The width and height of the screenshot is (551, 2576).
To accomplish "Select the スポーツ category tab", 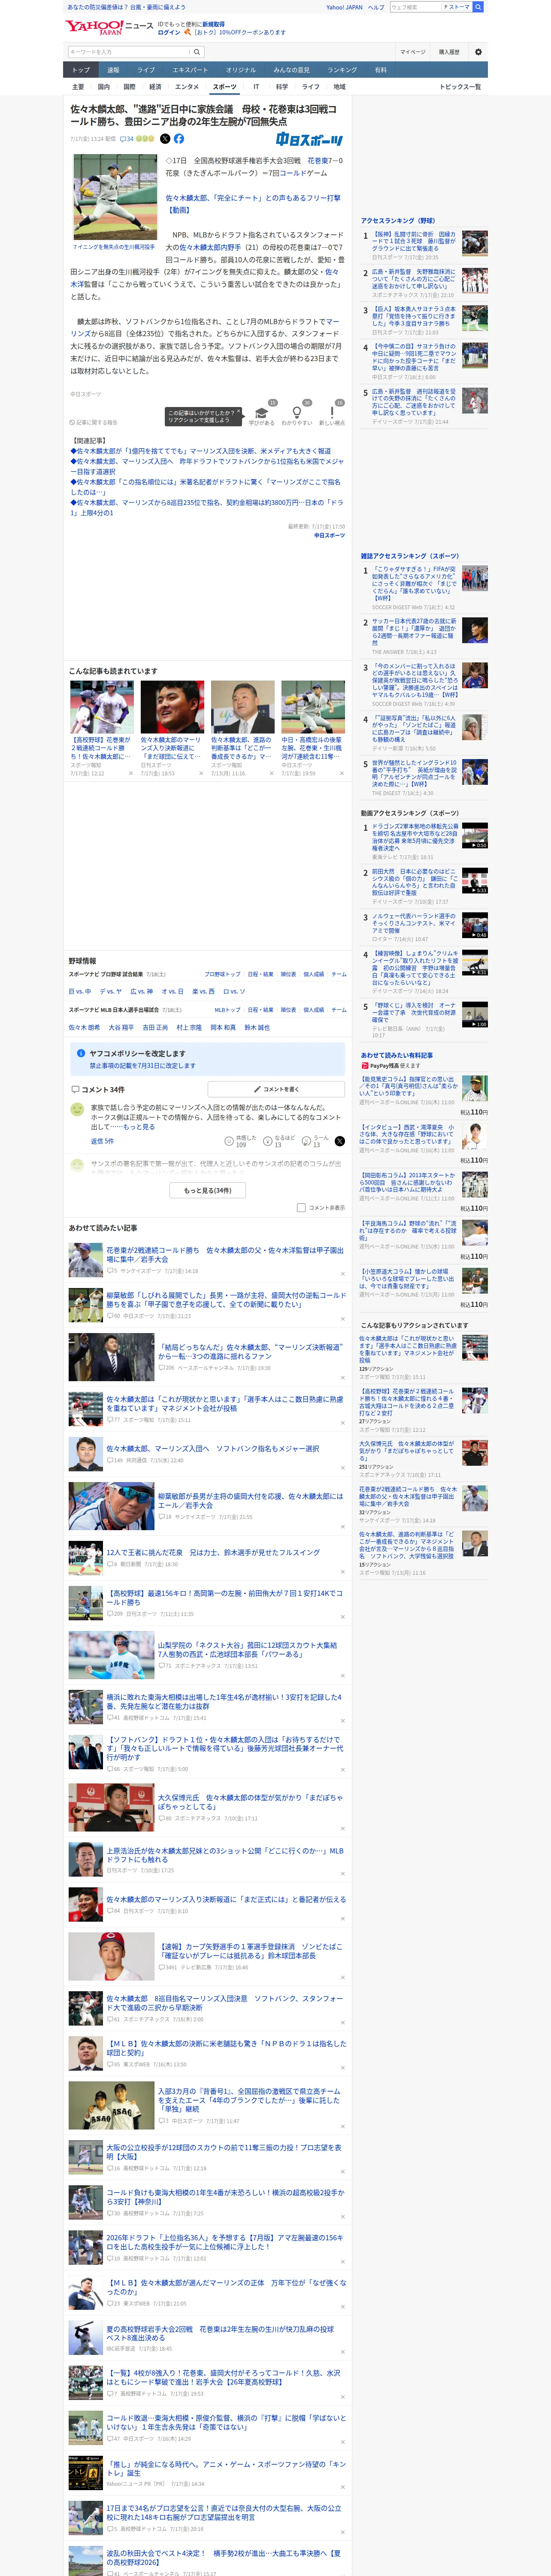I will pos(224,87).
